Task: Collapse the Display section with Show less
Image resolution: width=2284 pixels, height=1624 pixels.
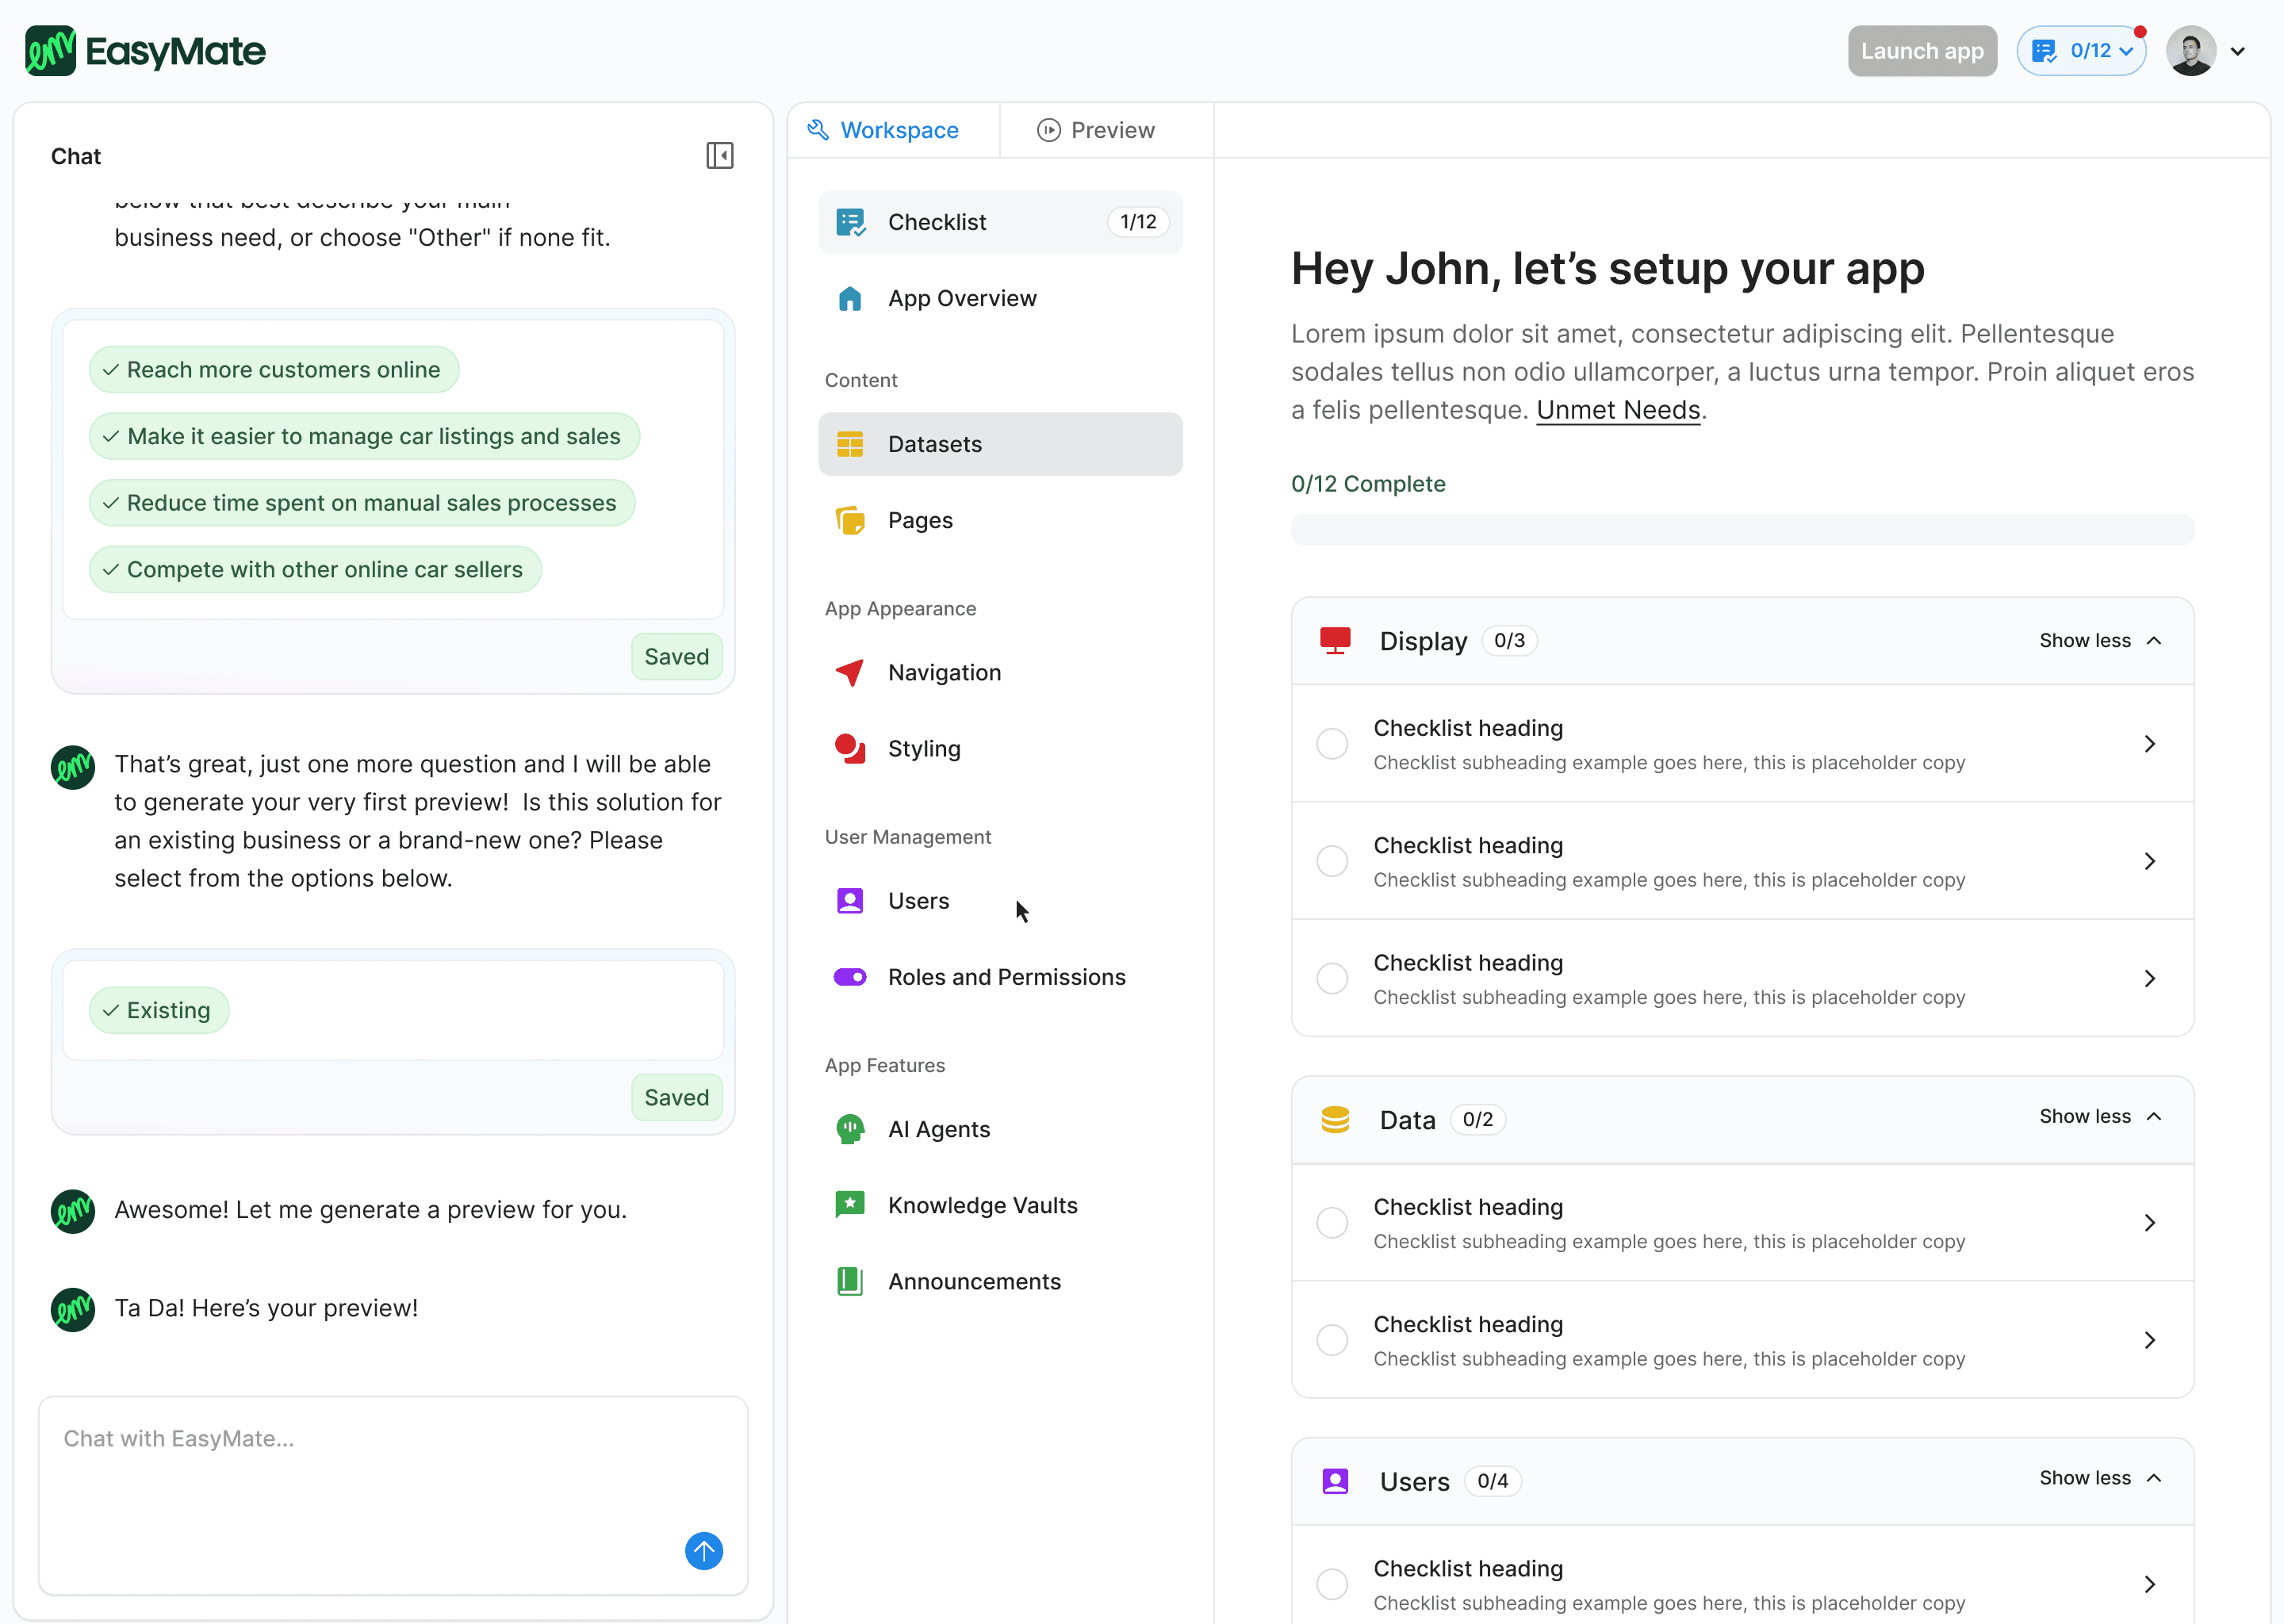Action: pos(2099,640)
